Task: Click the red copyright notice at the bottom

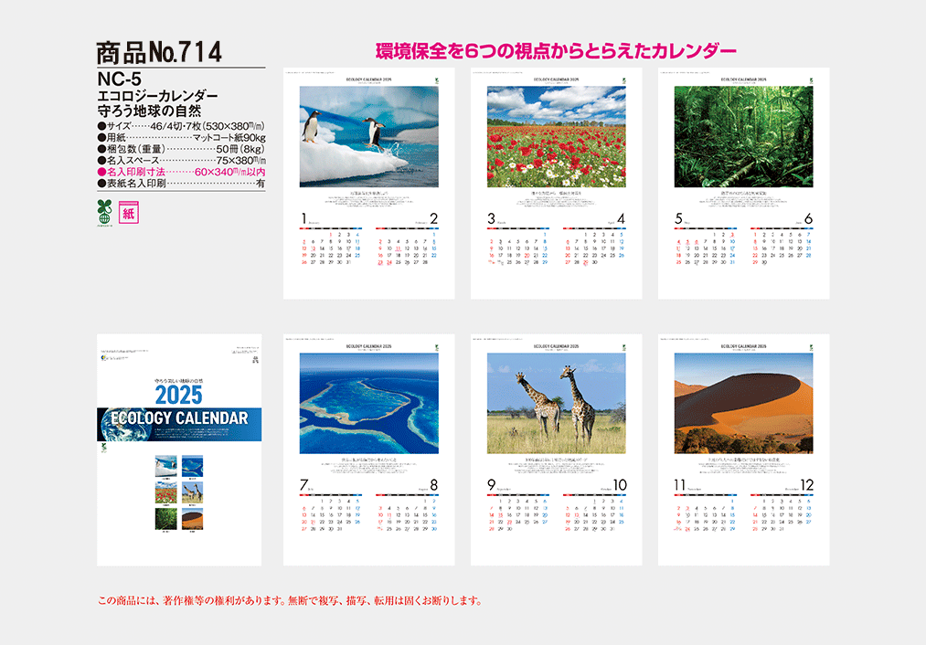Action: coord(289,601)
